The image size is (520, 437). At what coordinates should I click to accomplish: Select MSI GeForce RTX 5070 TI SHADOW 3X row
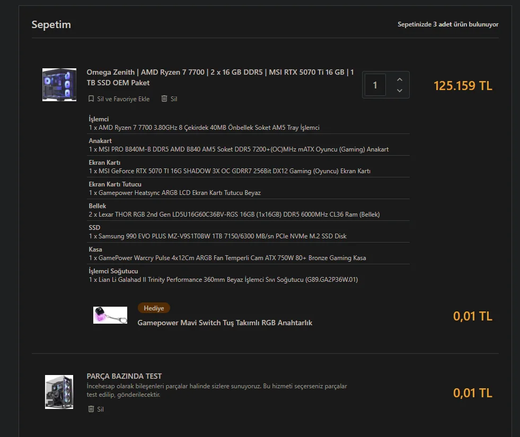tap(249, 167)
